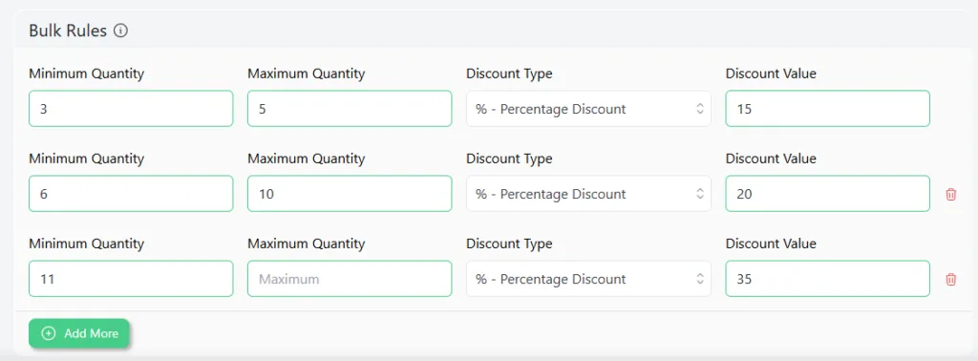This screenshot has height=361, width=978.
Task: Select the Maximum Quantity field containing 10
Action: [350, 193]
